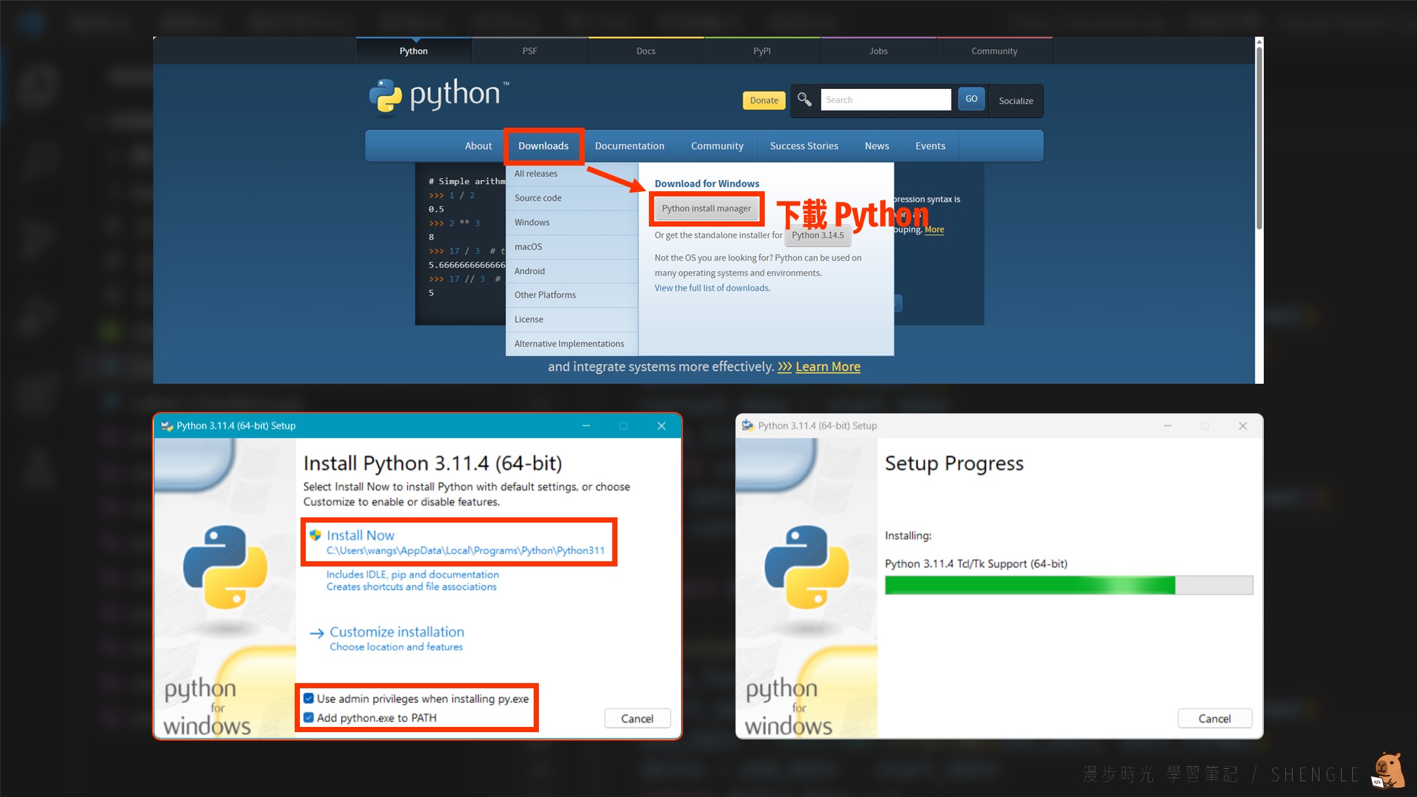Select Alternative Implementations in Downloads menu
1417x797 pixels.
(x=572, y=344)
